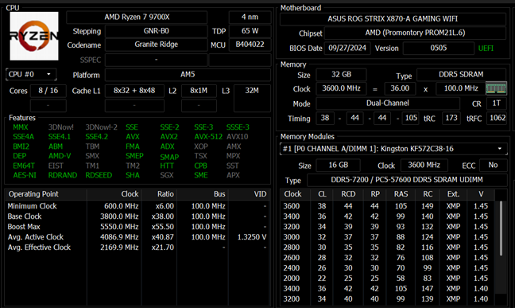This screenshot has width=515, height=308.
Task: Click the ASUS ROG STRIX motherboard name field
Action: (x=393, y=19)
